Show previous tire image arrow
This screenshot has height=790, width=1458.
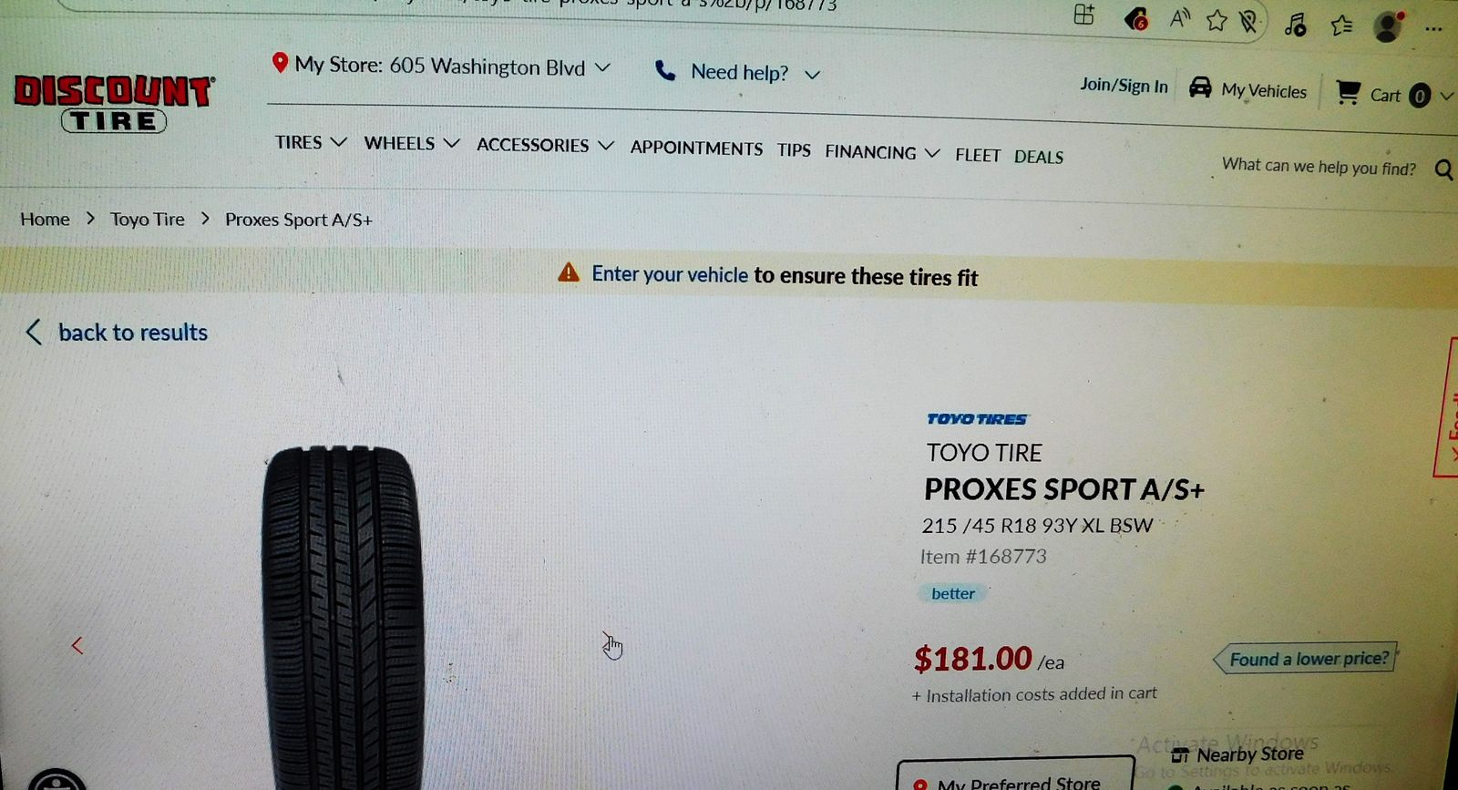(x=77, y=646)
